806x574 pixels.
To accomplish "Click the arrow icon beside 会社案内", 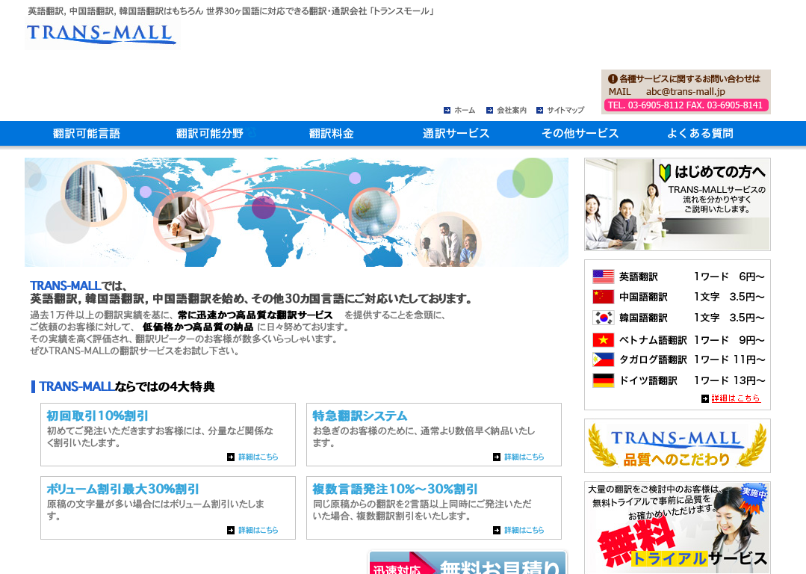I will click(x=490, y=110).
